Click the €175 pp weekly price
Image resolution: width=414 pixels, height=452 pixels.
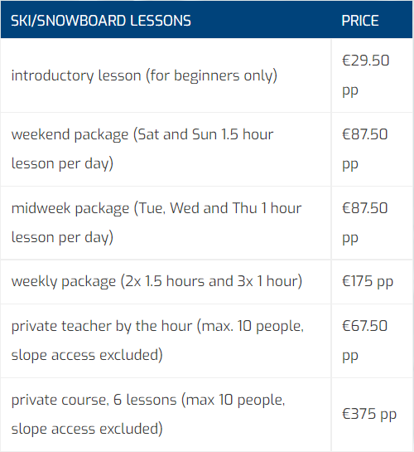[368, 282]
